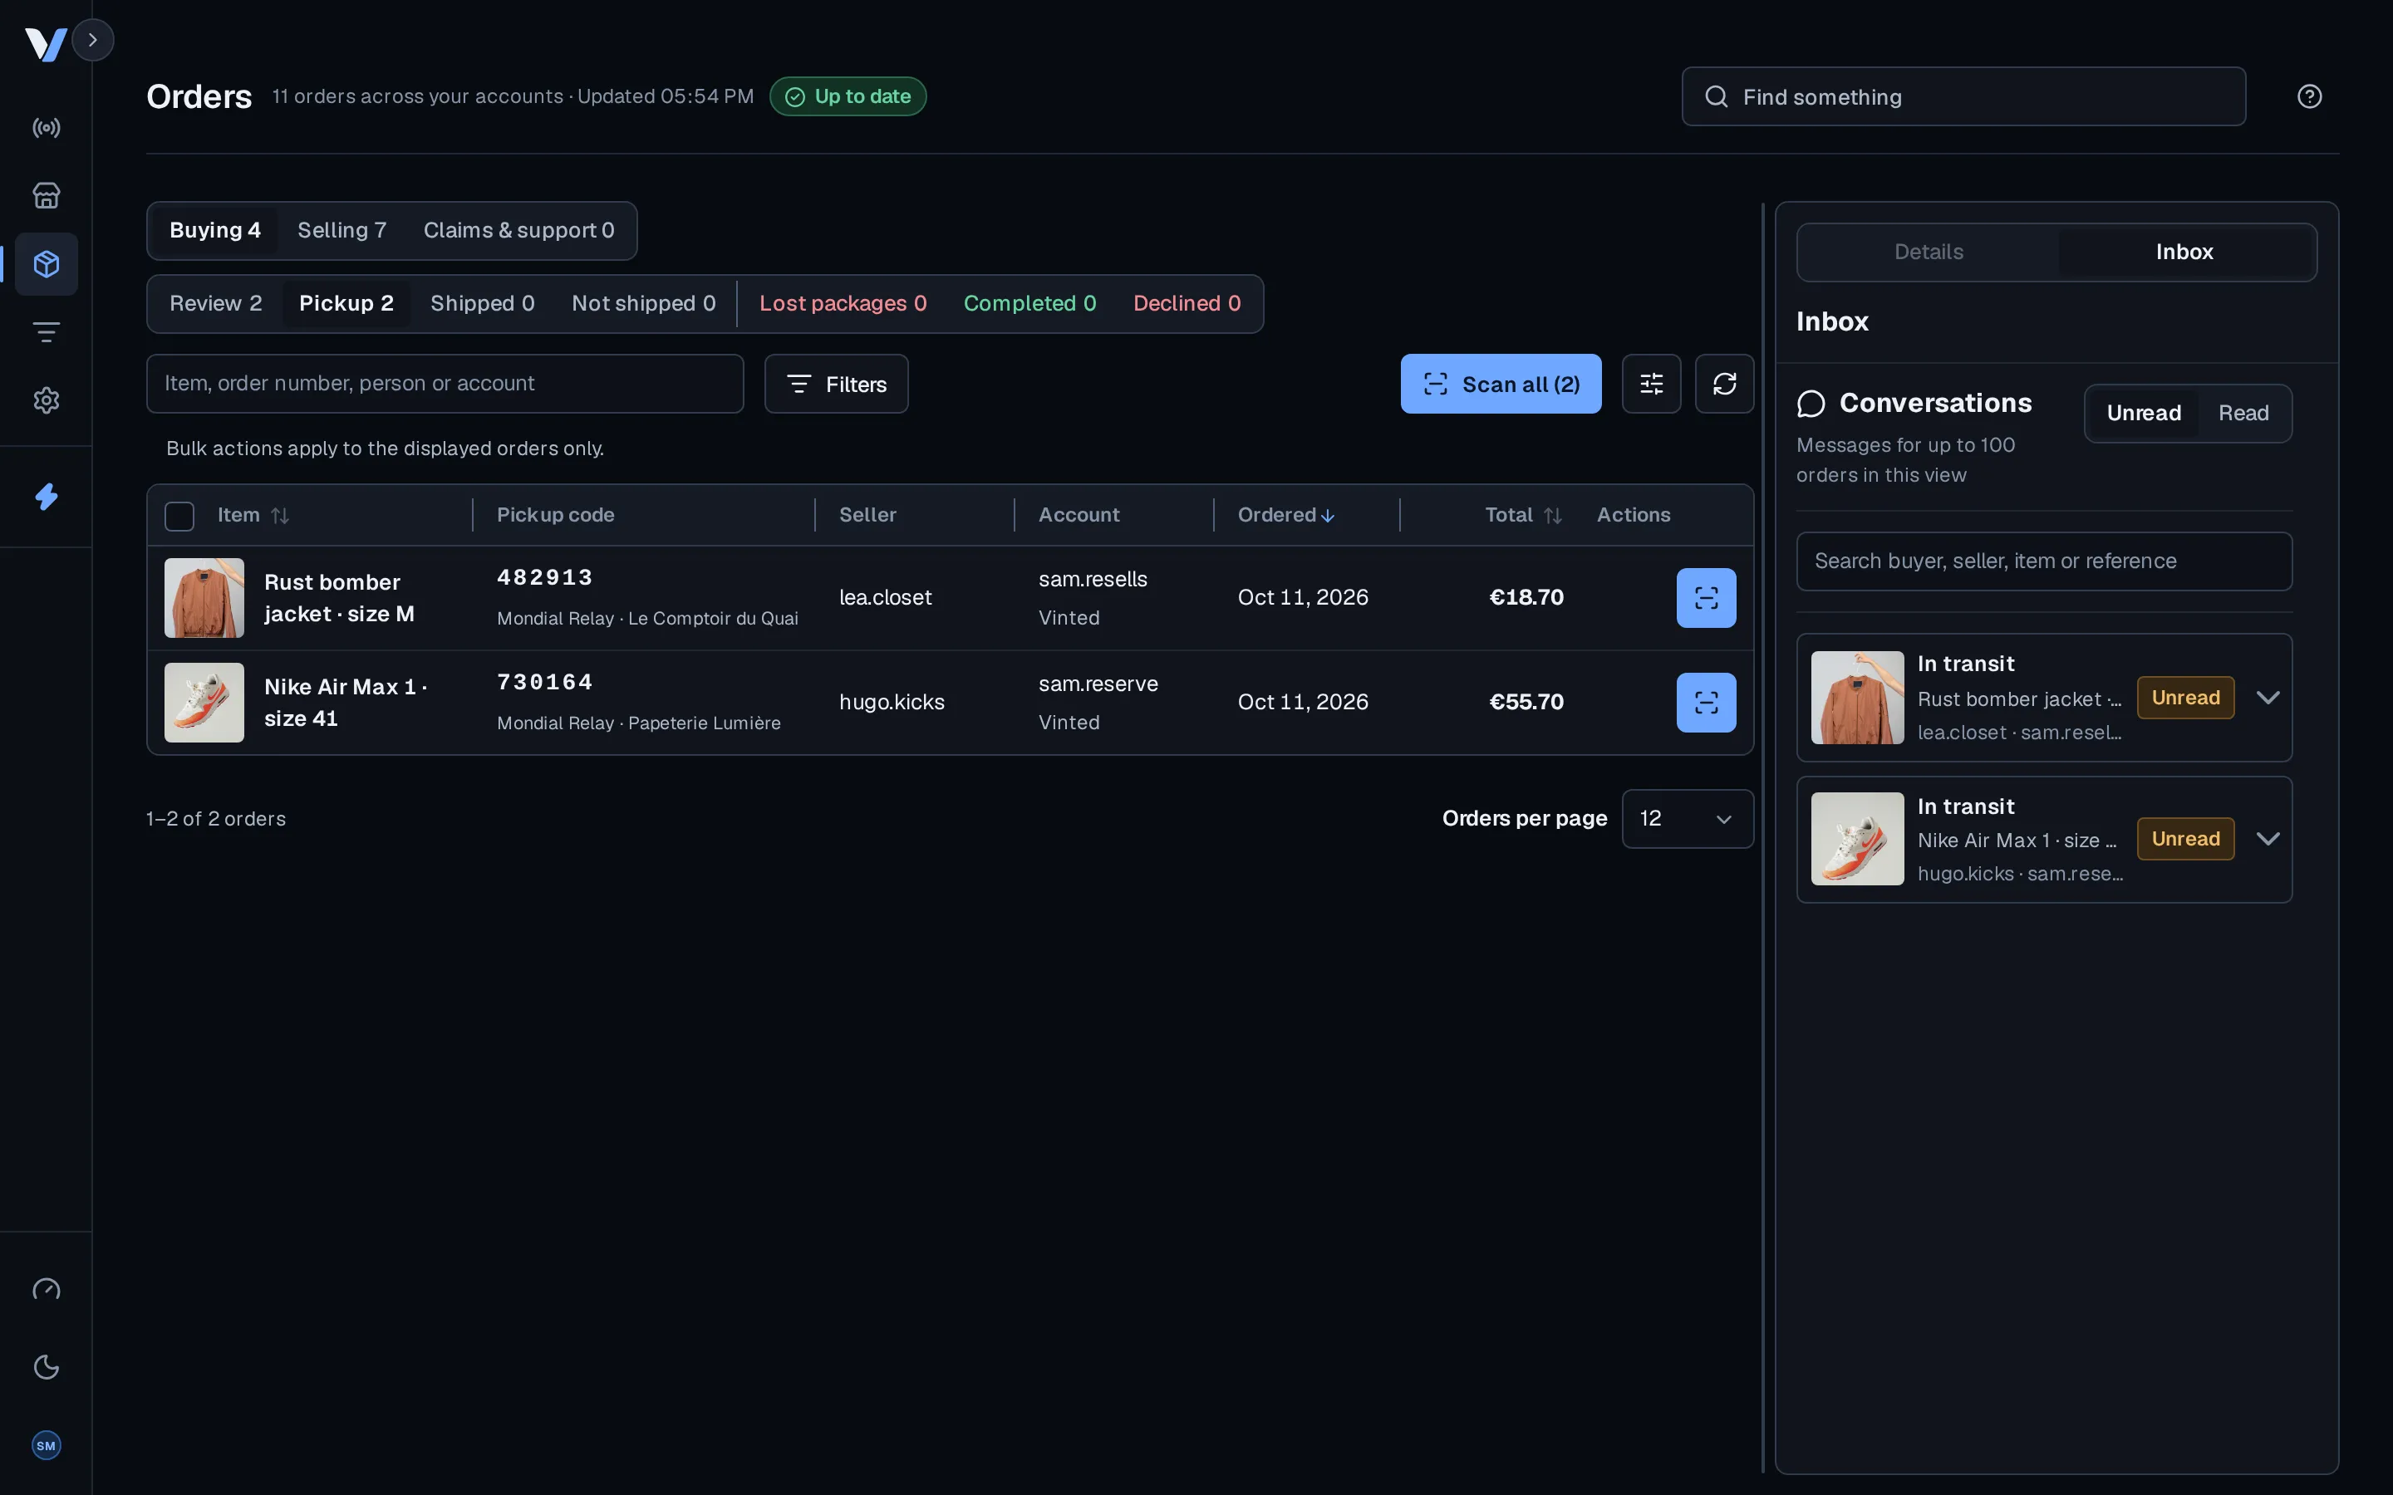
Task: Click the lightning bolt sidebar icon
Action: tap(47, 497)
